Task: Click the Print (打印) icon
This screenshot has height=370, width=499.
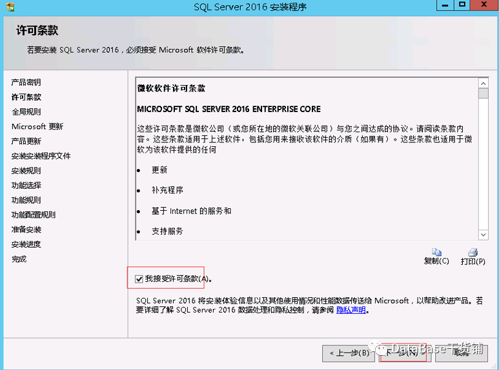Action: point(473,253)
